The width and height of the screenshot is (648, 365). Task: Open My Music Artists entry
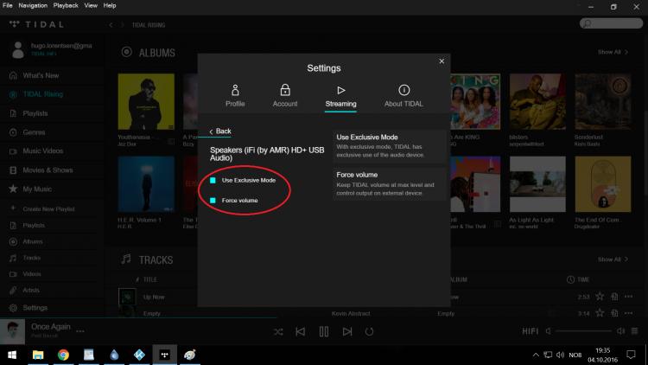point(30,290)
